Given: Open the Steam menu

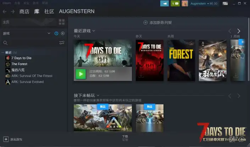Looking at the screenshot, I should 6,3.
